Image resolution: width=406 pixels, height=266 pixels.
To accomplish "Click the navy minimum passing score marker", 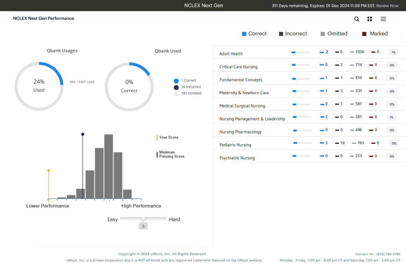I will [83, 134].
